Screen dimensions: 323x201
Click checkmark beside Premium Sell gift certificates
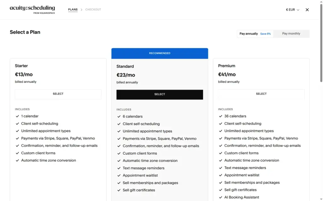tap(220, 190)
